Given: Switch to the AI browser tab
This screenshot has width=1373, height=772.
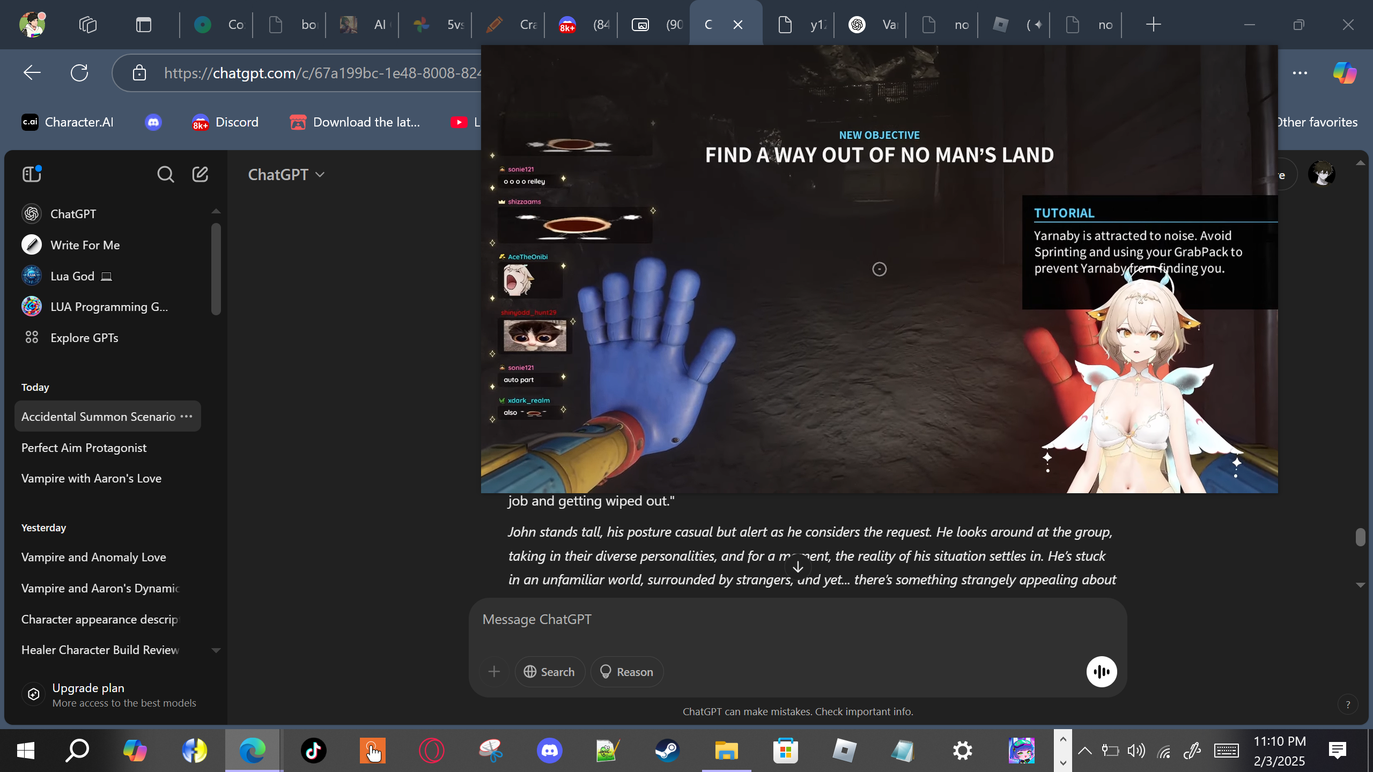Looking at the screenshot, I should (x=364, y=25).
